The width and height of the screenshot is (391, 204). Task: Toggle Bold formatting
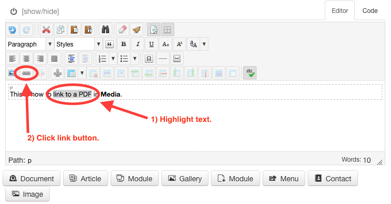124,44
